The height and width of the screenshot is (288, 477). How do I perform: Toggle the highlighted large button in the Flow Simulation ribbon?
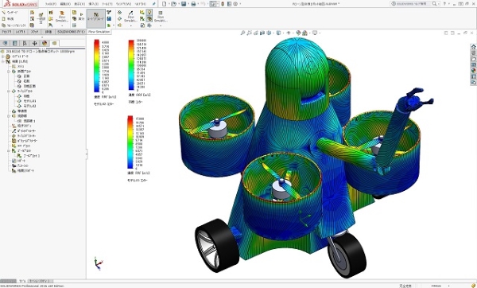tap(96, 18)
